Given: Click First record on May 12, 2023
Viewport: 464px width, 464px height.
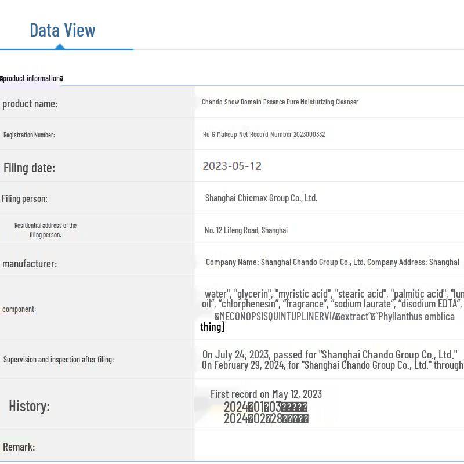Looking at the screenshot, I should 266,394.
